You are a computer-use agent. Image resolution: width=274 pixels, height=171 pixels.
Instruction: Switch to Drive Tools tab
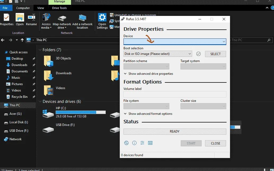coord(59,8)
